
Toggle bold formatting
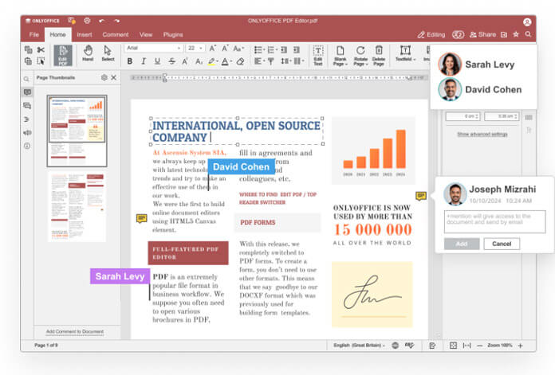coord(130,61)
